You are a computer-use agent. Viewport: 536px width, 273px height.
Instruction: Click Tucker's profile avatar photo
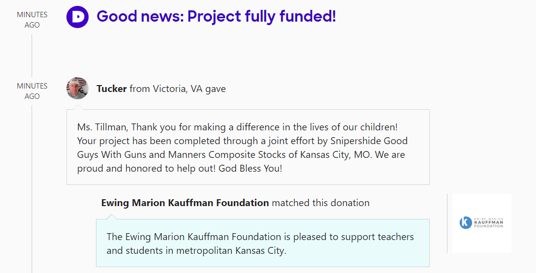point(77,89)
